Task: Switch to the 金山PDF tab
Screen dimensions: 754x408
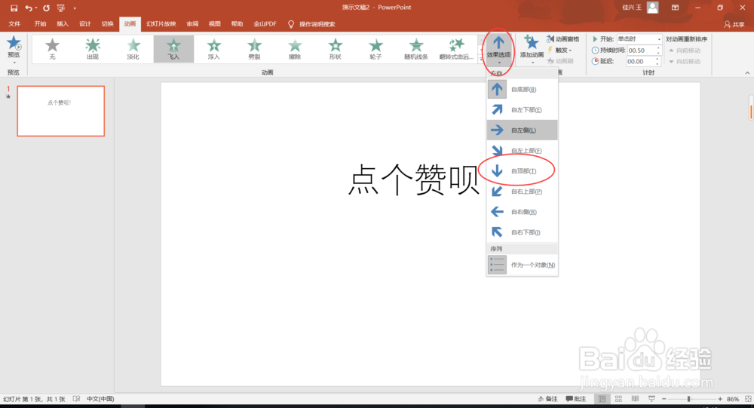Action: coord(265,23)
